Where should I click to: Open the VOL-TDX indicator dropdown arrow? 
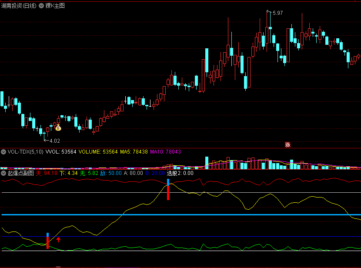(3, 152)
